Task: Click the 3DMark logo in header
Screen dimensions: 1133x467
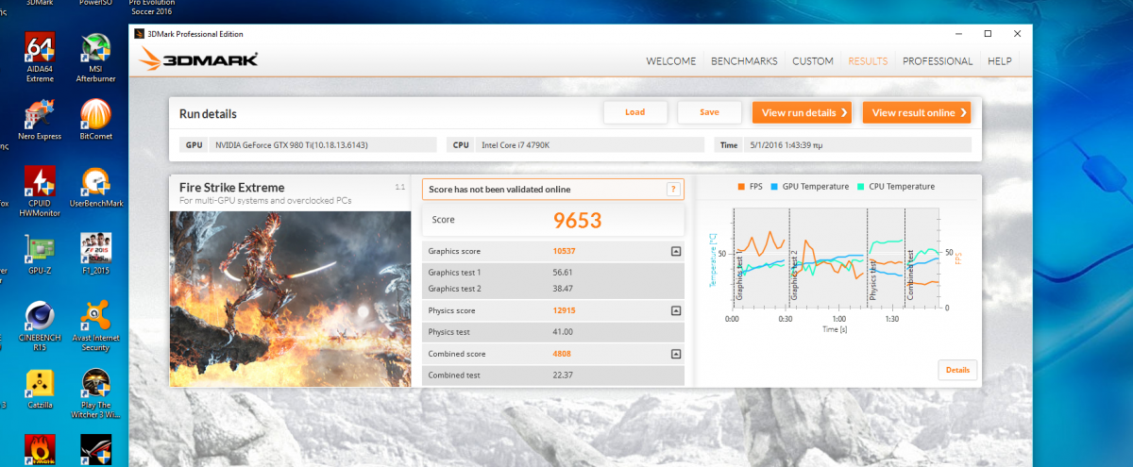Action: coord(198,60)
